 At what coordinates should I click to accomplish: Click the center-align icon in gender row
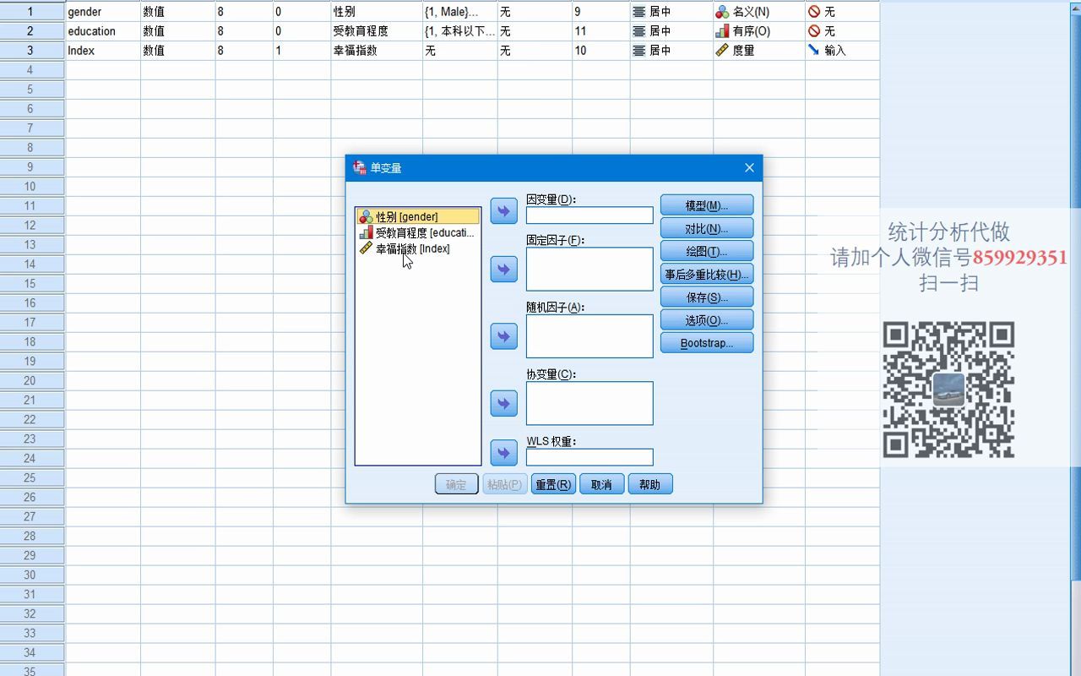(639, 12)
